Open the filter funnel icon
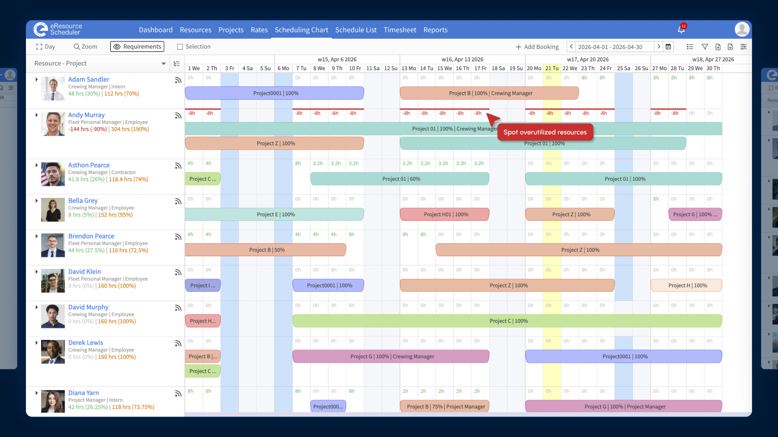Image resolution: width=778 pixels, height=437 pixels. pos(705,47)
